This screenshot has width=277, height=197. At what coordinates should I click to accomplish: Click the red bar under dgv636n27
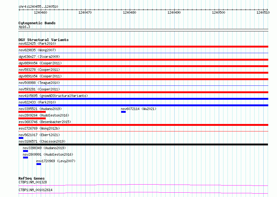[143, 60]
